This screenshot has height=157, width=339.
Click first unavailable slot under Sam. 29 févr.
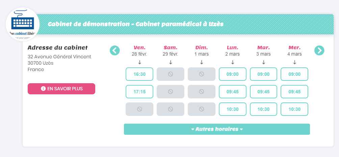(171, 74)
